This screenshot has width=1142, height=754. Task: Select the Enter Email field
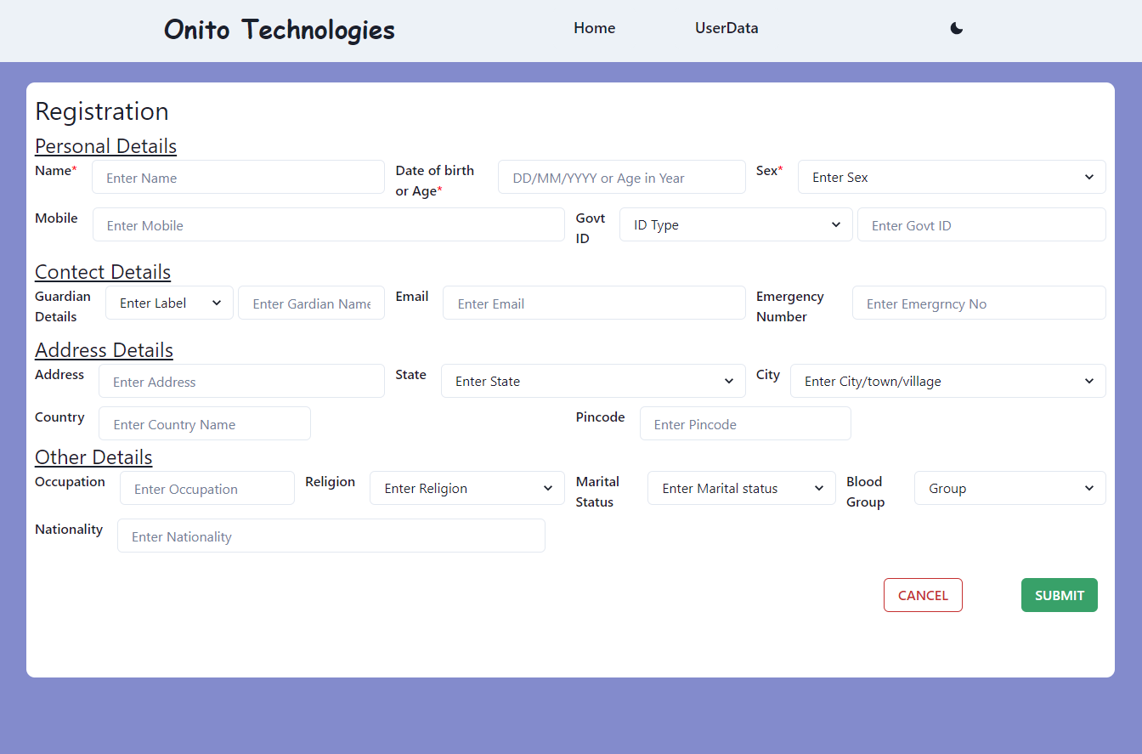coord(593,303)
